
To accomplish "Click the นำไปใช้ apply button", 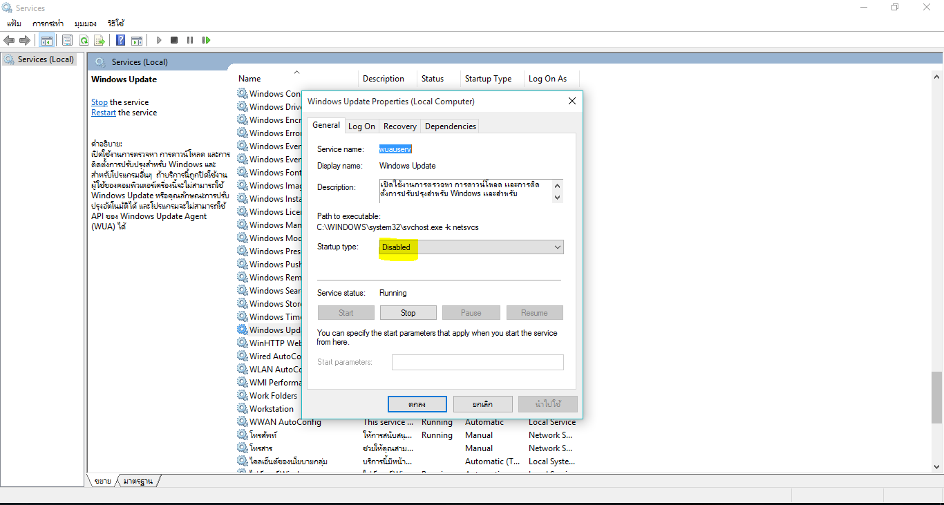I will click(x=548, y=404).
